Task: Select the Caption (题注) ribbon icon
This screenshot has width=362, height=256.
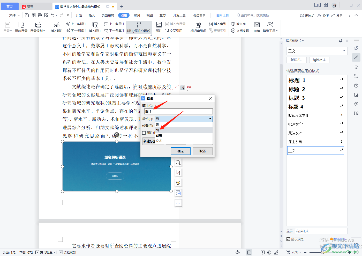Action: (x=159, y=27)
